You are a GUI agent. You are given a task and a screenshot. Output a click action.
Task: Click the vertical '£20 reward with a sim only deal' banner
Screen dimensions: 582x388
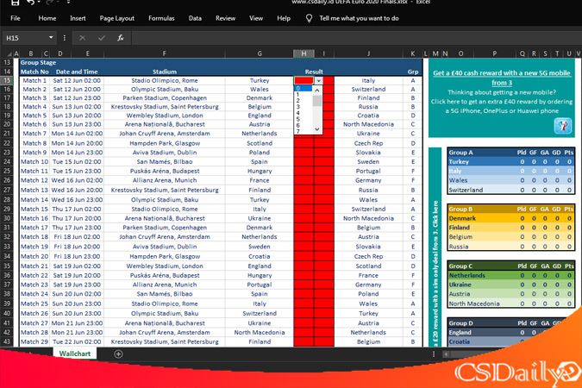[435, 247]
